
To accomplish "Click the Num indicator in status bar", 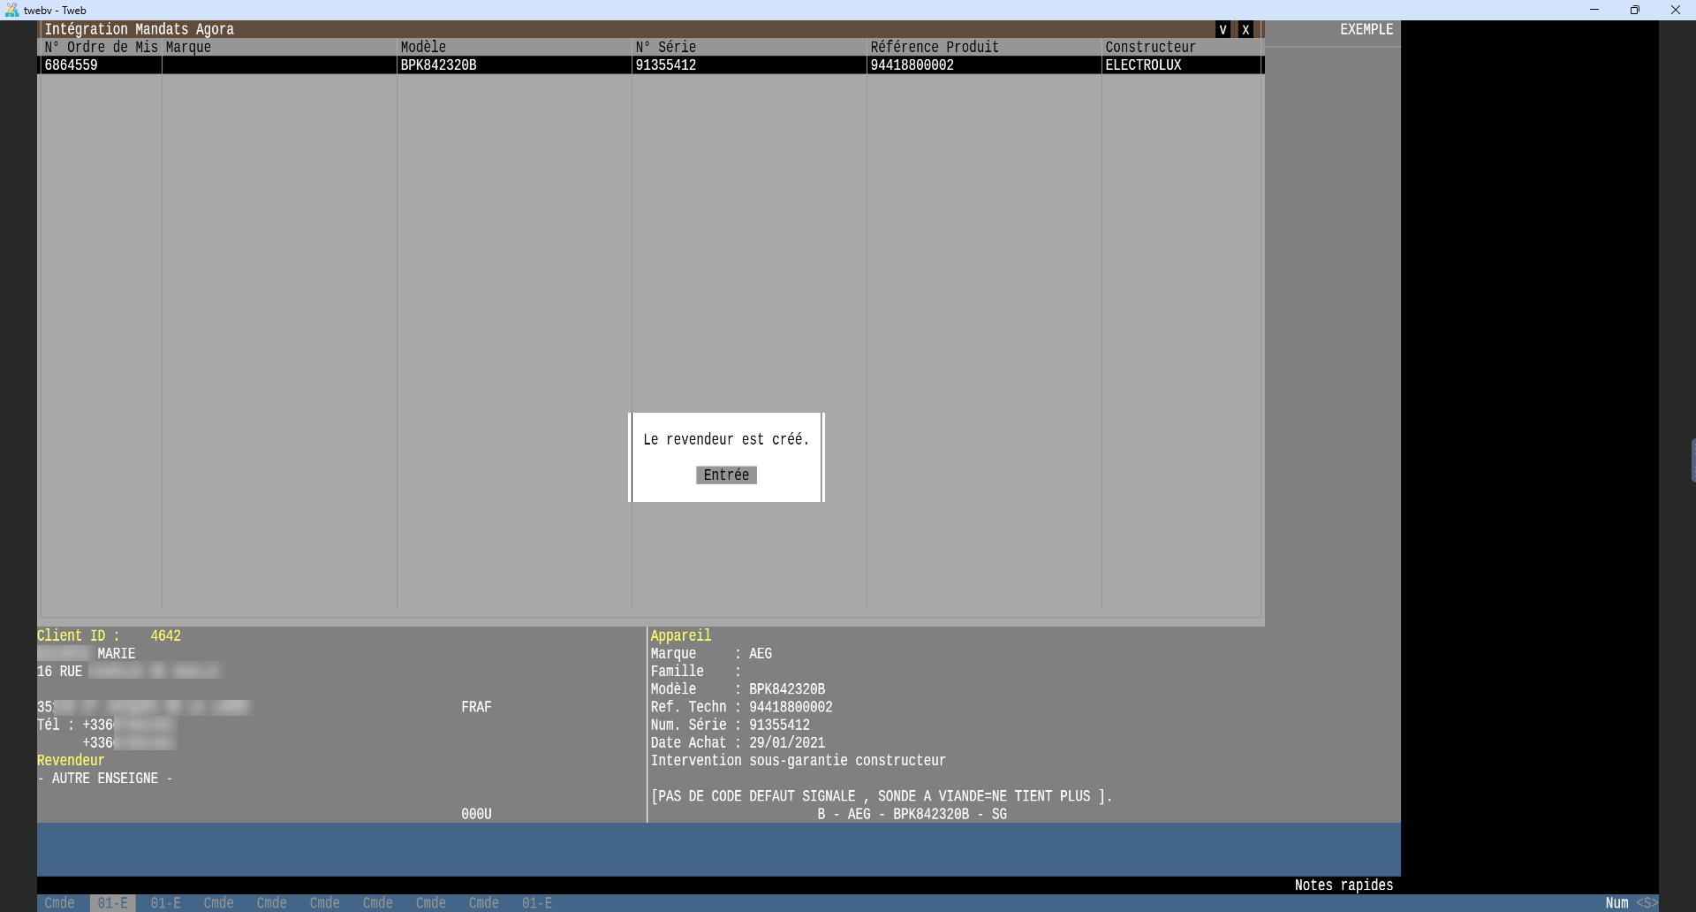I will 1616,902.
